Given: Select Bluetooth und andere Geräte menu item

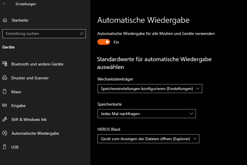Looking at the screenshot, I should pos(37,64).
